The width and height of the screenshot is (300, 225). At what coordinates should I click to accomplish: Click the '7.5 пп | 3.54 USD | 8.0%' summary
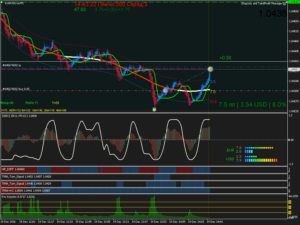click(x=252, y=105)
